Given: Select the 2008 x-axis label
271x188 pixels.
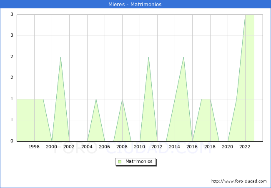Looking at the screenshot, I should point(122,147).
